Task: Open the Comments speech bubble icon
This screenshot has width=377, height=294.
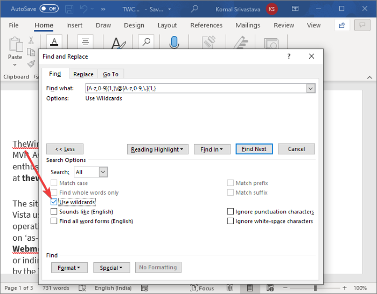Action: click(362, 25)
